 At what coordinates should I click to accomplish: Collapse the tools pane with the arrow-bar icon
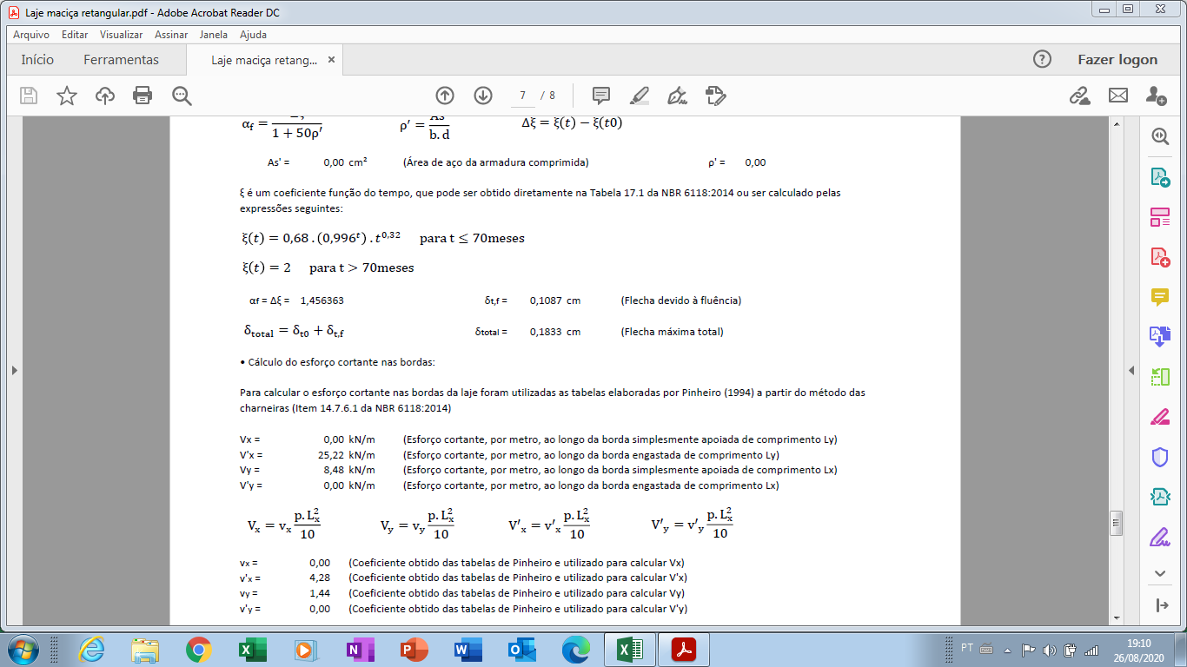point(1160,604)
